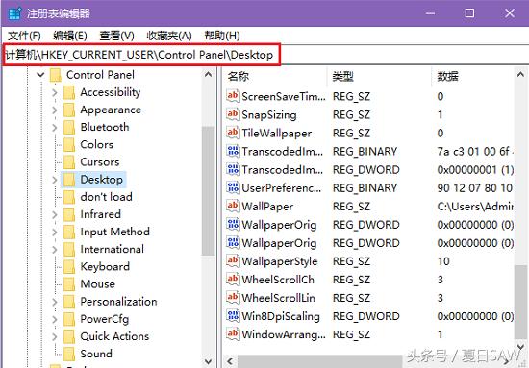Image resolution: width=529 pixels, height=368 pixels.
Task: Expand the PowerCfg key
Action: pos(55,319)
